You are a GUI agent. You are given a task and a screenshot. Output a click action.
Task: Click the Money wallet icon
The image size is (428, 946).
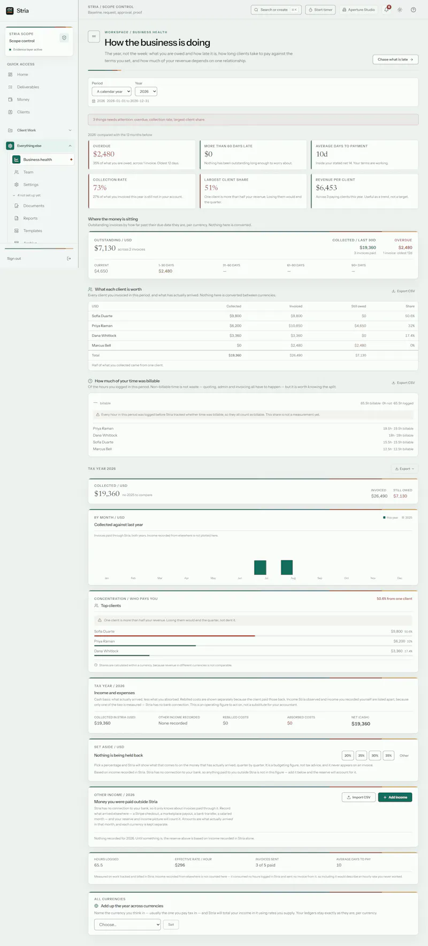10,100
